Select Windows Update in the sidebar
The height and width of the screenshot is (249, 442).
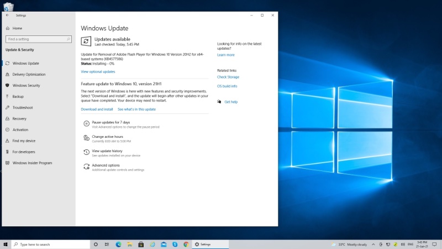pyautogui.click(x=25, y=63)
